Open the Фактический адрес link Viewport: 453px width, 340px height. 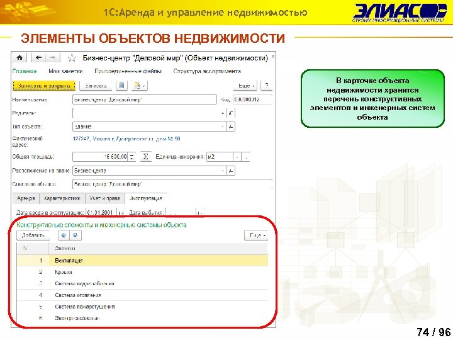tap(126, 139)
